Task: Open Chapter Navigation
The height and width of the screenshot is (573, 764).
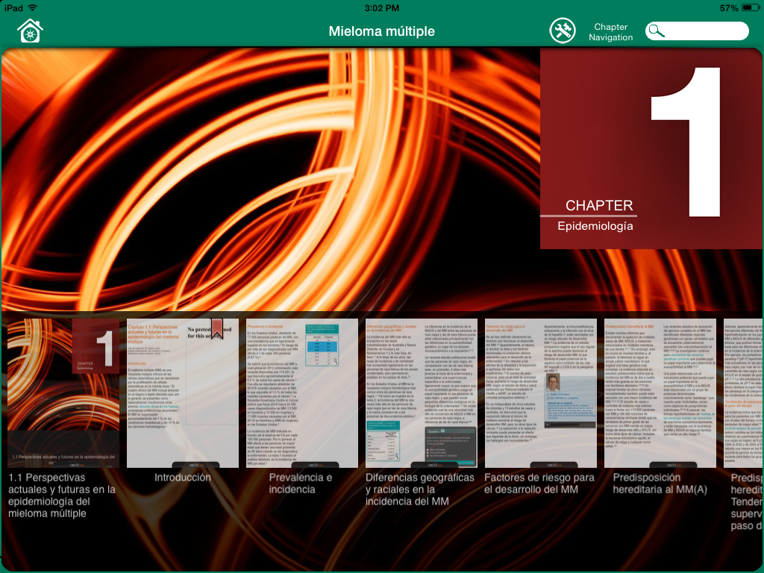Action: point(610,31)
